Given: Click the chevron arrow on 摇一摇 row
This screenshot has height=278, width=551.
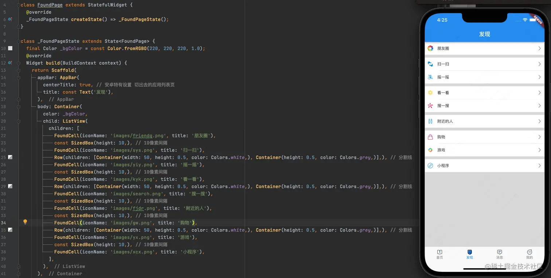Looking at the screenshot, I should pyautogui.click(x=539, y=77).
